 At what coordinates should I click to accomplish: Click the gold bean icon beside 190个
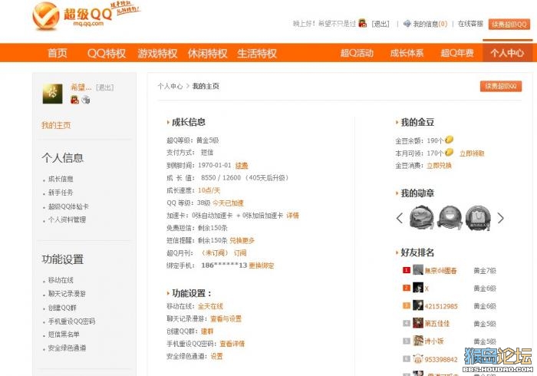pyautogui.click(x=449, y=140)
